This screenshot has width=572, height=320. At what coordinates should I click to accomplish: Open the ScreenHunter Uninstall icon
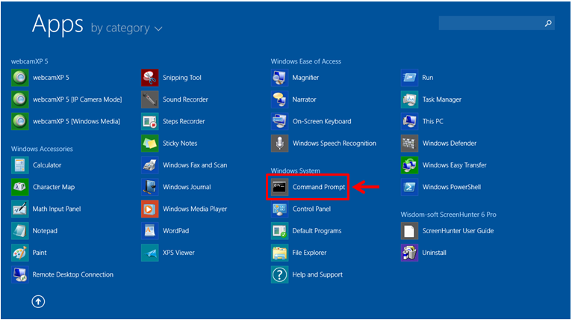(x=410, y=253)
